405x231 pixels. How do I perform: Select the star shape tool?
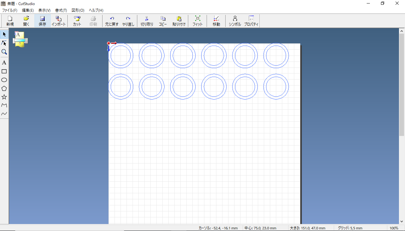[x=4, y=97]
